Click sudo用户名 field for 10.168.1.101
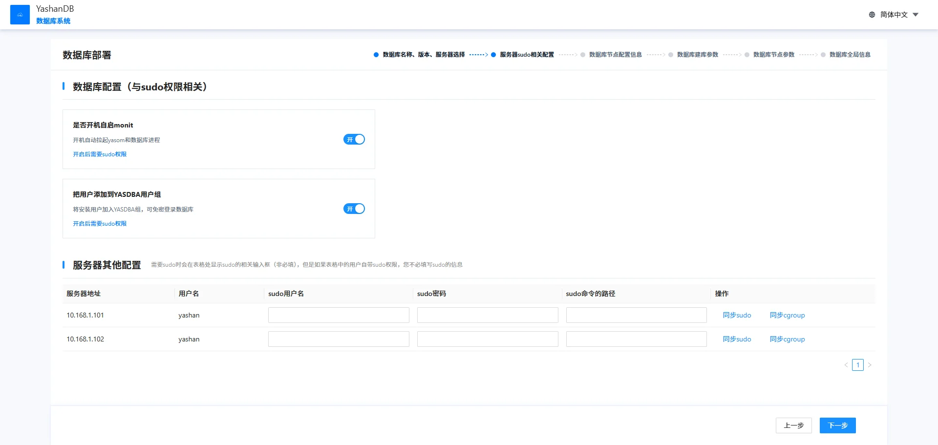Screen dimensions: 938x445 pyautogui.click(x=339, y=315)
